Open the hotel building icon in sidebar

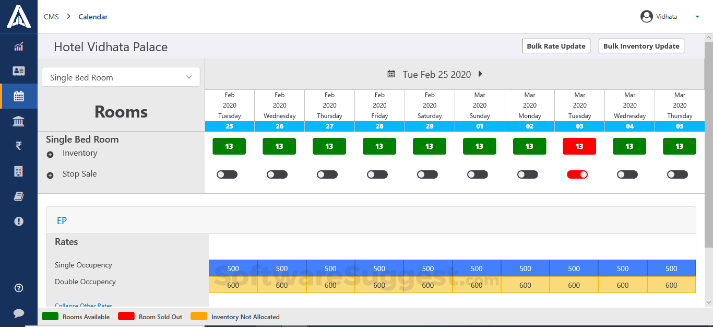click(19, 171)
